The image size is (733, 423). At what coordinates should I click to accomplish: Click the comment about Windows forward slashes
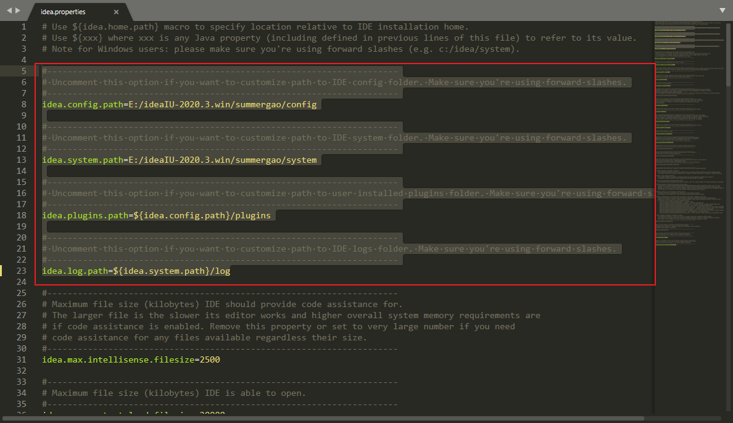[x=247, y=48]
